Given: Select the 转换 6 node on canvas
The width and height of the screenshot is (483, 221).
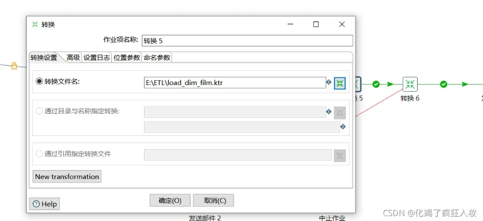Looking at the screenshot, I should coord(410,84).
